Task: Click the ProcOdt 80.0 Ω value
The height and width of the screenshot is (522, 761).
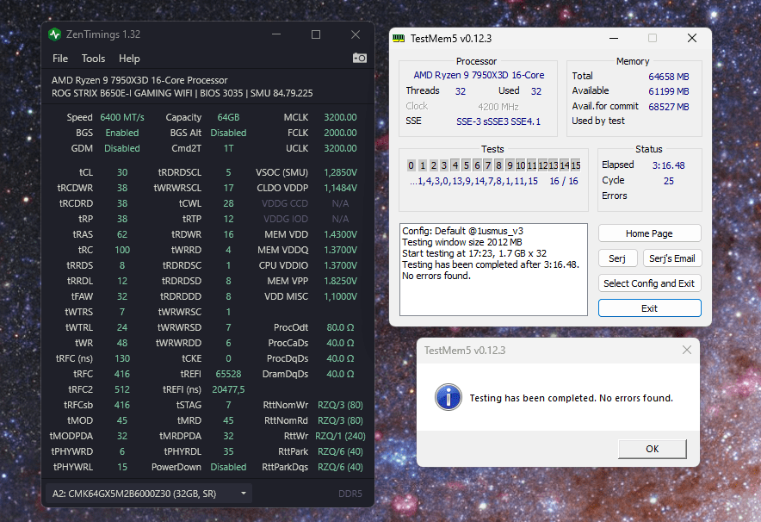Action: [340, 327]
